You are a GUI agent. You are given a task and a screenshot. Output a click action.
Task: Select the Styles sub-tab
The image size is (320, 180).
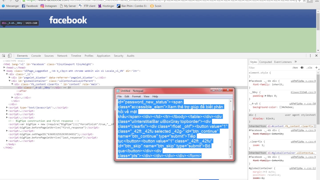[253, 62]
